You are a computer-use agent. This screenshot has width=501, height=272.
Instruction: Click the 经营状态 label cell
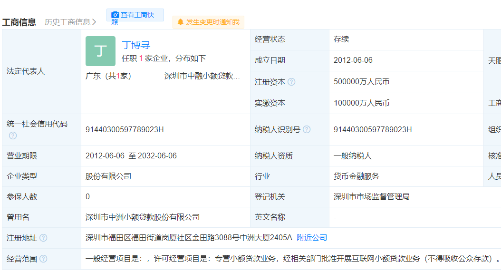pyautogui.click(x=290, y=39)
